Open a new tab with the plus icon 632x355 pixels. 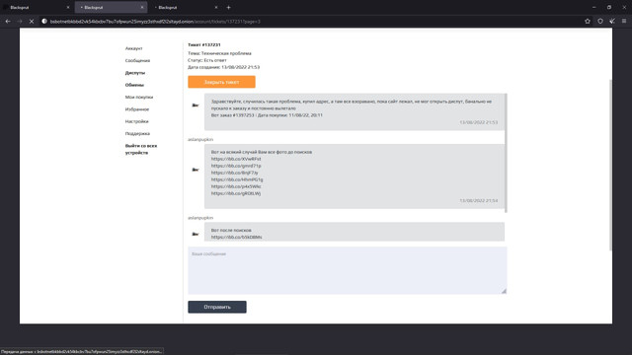point(228,7)
